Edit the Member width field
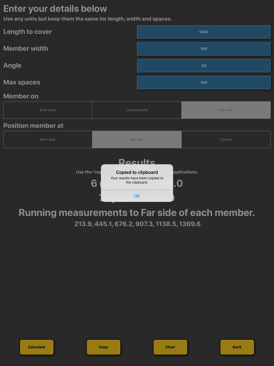274x366 pixels. [204, 49]
